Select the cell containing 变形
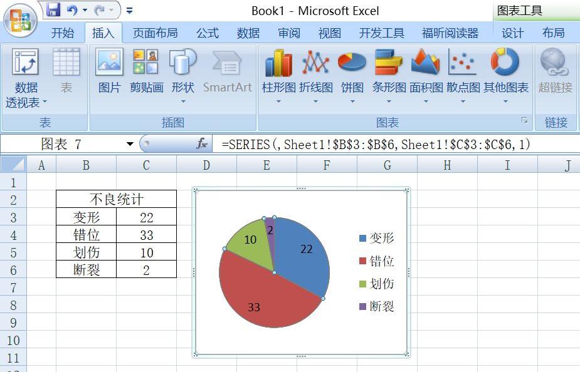Viewport: 580px width, 372px height. [x=86, y=217]
